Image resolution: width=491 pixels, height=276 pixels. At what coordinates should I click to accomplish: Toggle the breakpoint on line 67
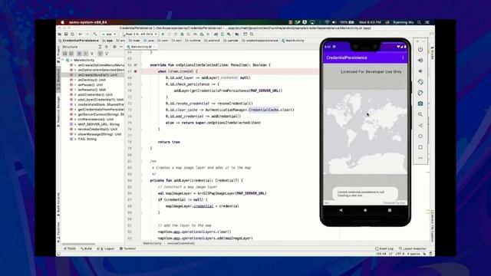(136, 71)
